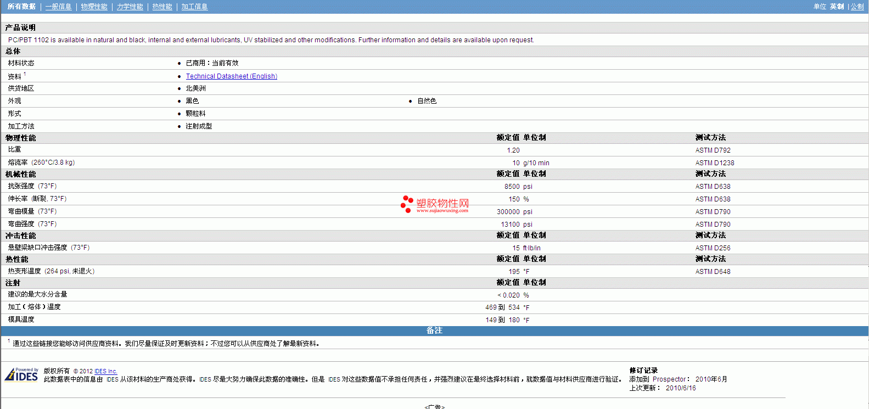This screenshot has width=869, height=409.
Task: Click ASTM D638 in the 伸长率 row
Action: coord(713,199)
